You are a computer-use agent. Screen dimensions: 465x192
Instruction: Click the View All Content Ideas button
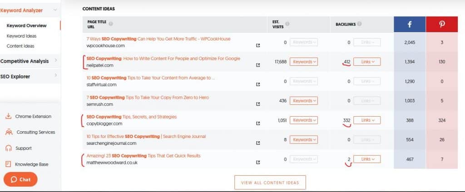coord(270,182)
